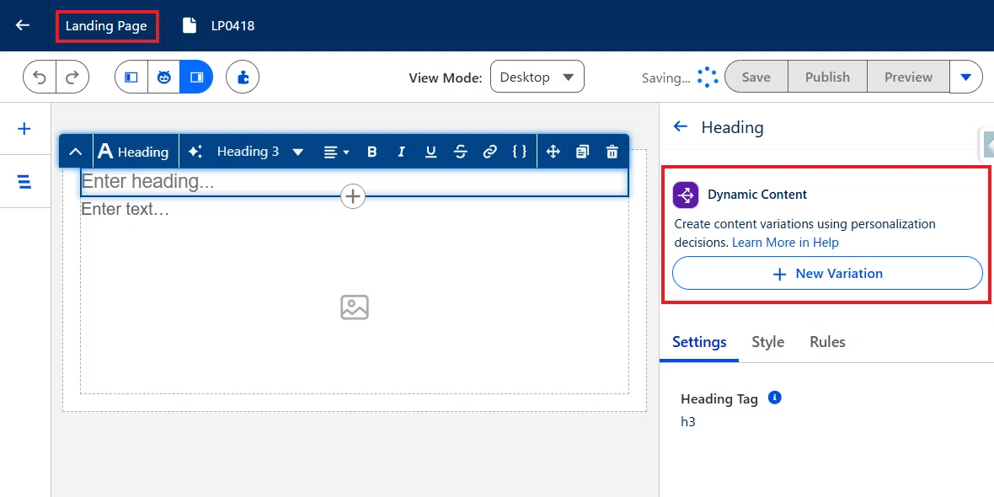
Task: Delete the heading with the trash icon
Action: pyautogui.click(x=612, y=152)
